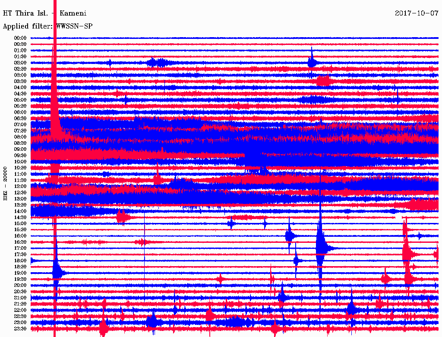Click the 20:30 time label

(20, 292)
